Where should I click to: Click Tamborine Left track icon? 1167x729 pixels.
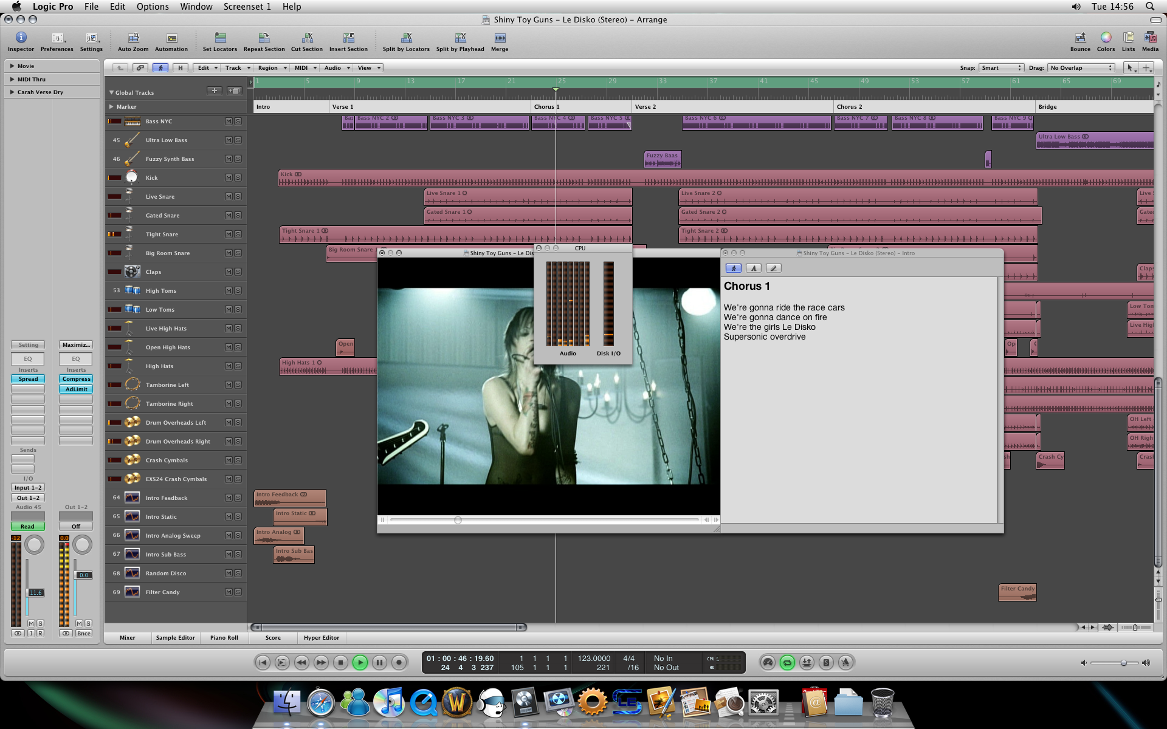(x=132, y=385)
